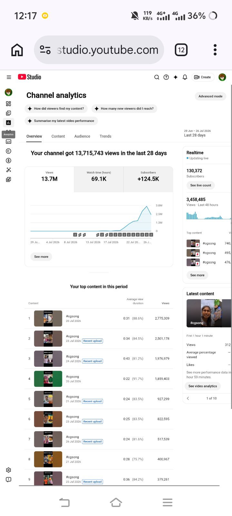Screen dimensions: 232x516
Task: Open the account avatar at top right
Action: (x=222, y=77)
